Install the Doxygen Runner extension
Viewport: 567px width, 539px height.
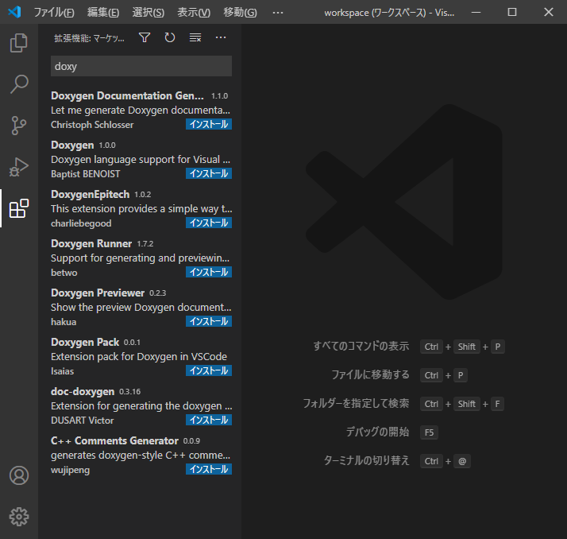tap(209, 272)
